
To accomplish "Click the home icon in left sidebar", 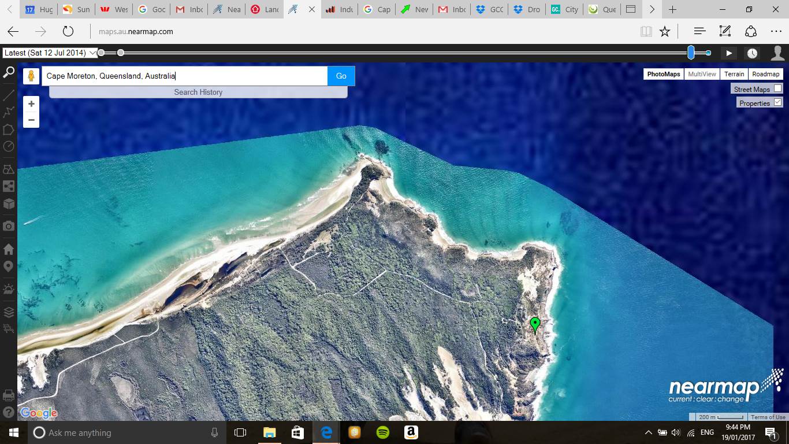I will point(9,249).
